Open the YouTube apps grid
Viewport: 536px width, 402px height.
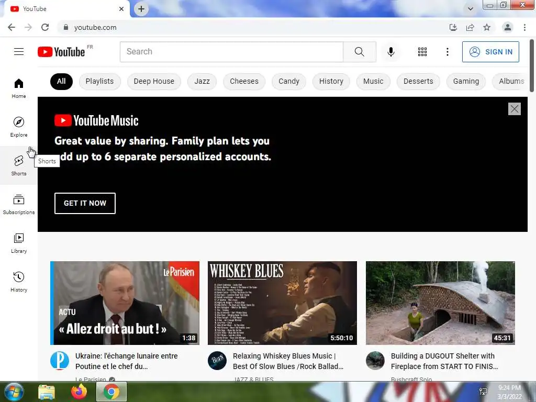[422, 52]
